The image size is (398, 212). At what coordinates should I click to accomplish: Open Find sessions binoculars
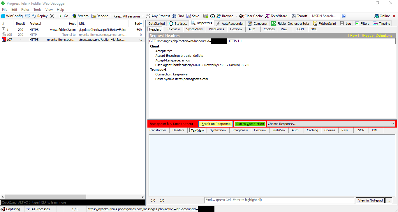pyautogui.click(x=178, y=16)
